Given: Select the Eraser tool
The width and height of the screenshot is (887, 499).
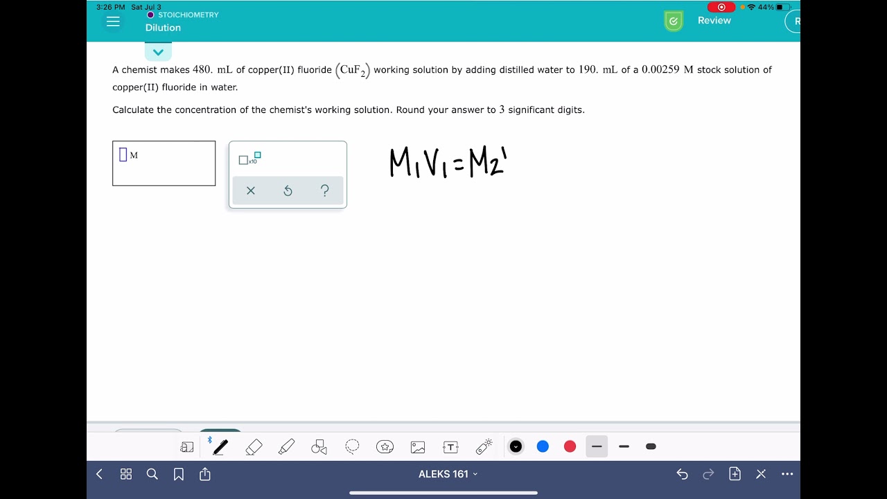Looking at the screenshot, I should (x=254, y=447).
